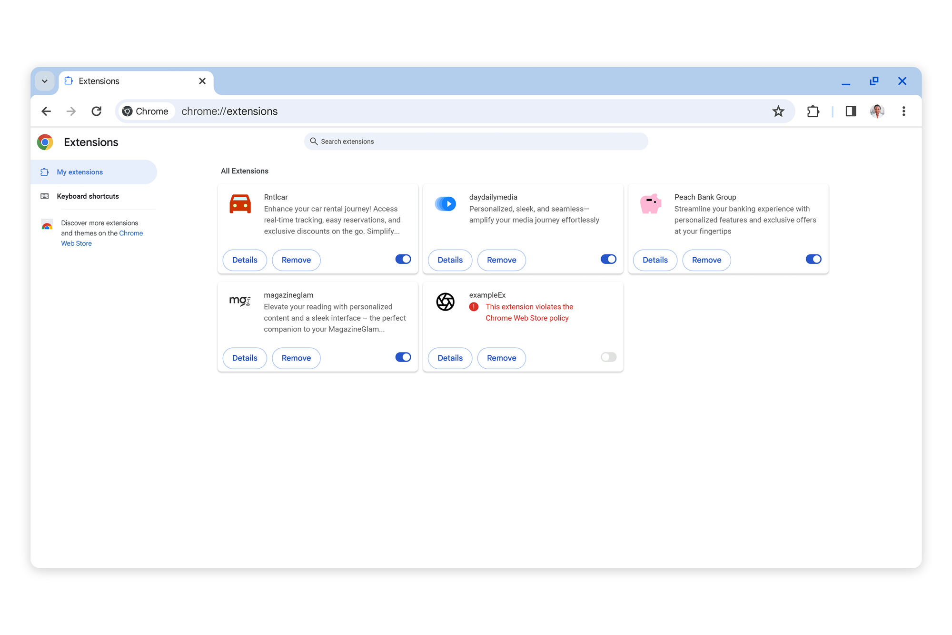Turn off the Peach Bank Group toggle
The height and width of the screenshot is (635, 952).
[813, 259]
